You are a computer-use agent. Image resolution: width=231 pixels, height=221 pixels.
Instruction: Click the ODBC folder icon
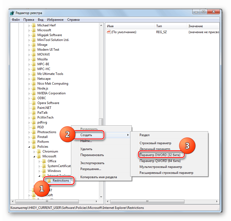[x=34, y=98]
